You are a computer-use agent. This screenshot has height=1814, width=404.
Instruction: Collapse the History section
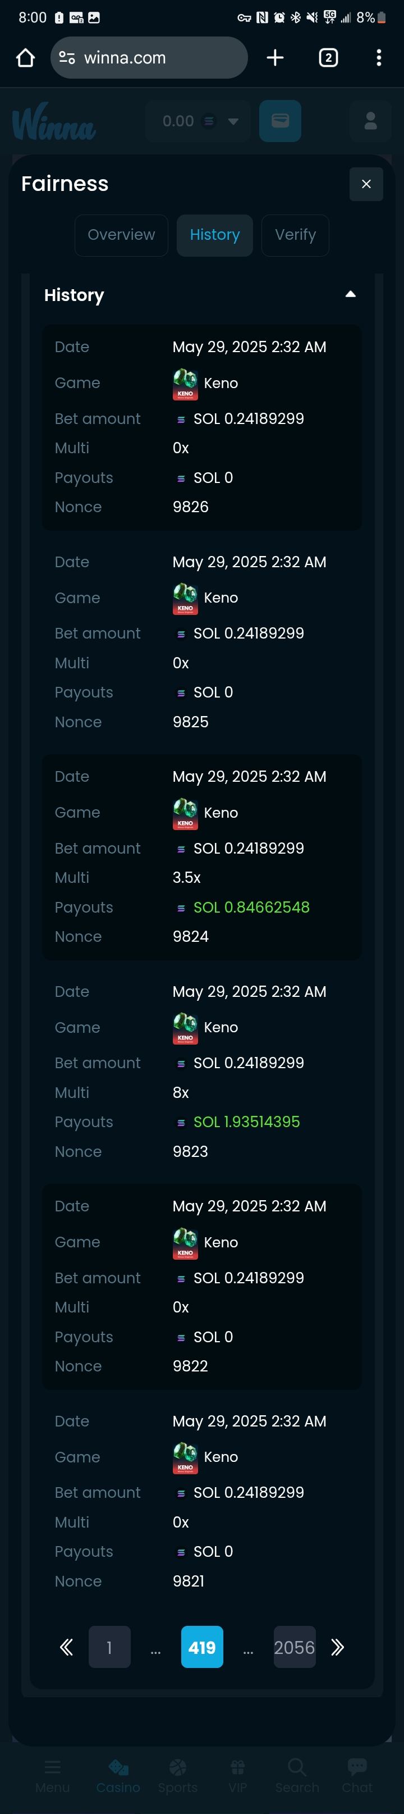click(350, 294)
